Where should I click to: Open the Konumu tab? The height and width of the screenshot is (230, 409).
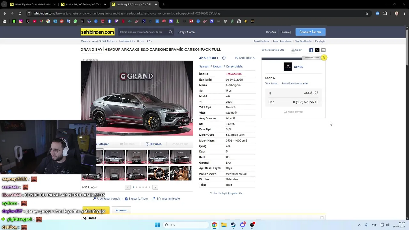pos(121,210)
